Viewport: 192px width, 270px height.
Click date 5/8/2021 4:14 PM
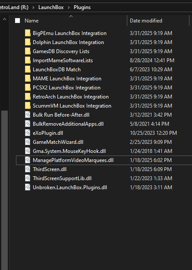click(150, 124)
